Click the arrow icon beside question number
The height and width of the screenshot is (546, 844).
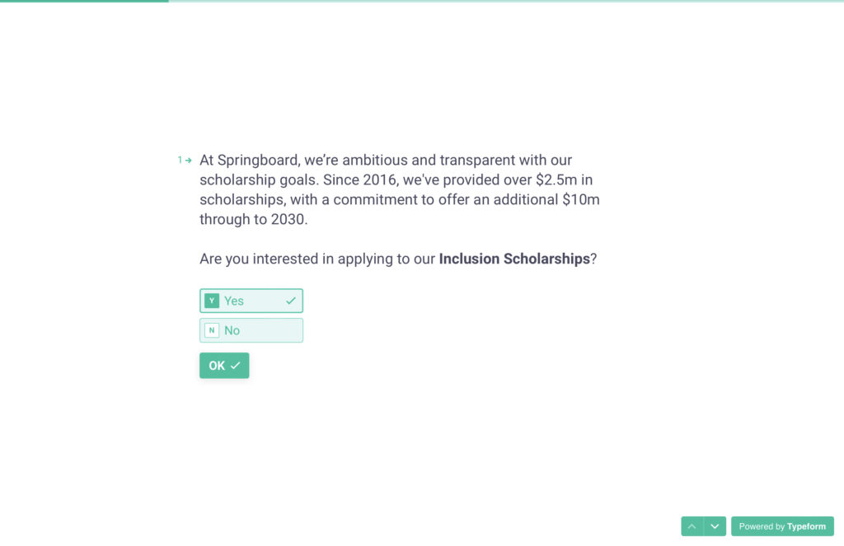pyautogui.click(x=189, y=160)
